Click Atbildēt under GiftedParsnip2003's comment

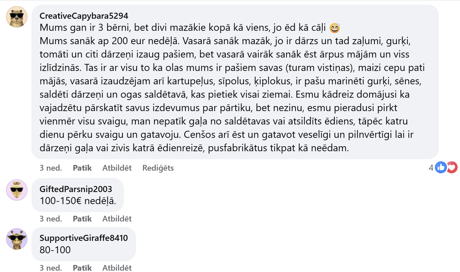pyautogui.click(x=117, y=219)
